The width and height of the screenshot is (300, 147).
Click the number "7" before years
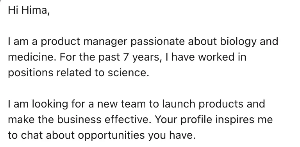coord(125,57)
